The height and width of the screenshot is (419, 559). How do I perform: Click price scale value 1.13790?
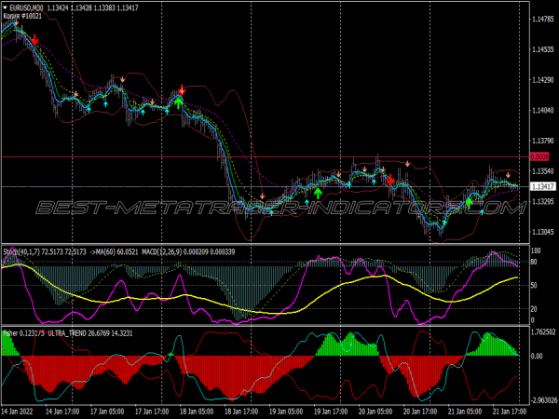click(543, 142)
